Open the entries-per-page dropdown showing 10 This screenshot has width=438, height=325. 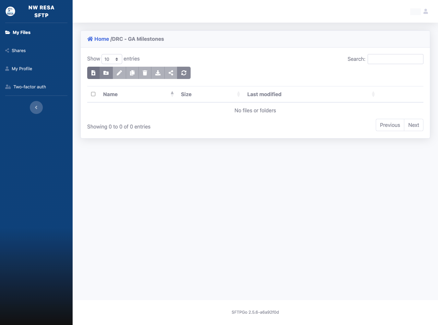coord(112,59)
